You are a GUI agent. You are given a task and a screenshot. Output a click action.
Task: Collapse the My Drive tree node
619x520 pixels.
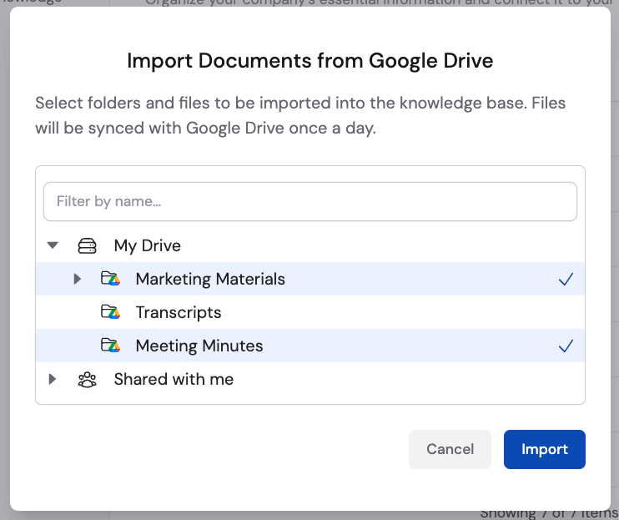point(53,245)
